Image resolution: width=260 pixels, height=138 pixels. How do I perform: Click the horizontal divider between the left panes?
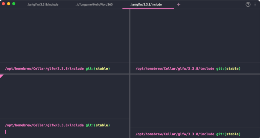[64, 74]
